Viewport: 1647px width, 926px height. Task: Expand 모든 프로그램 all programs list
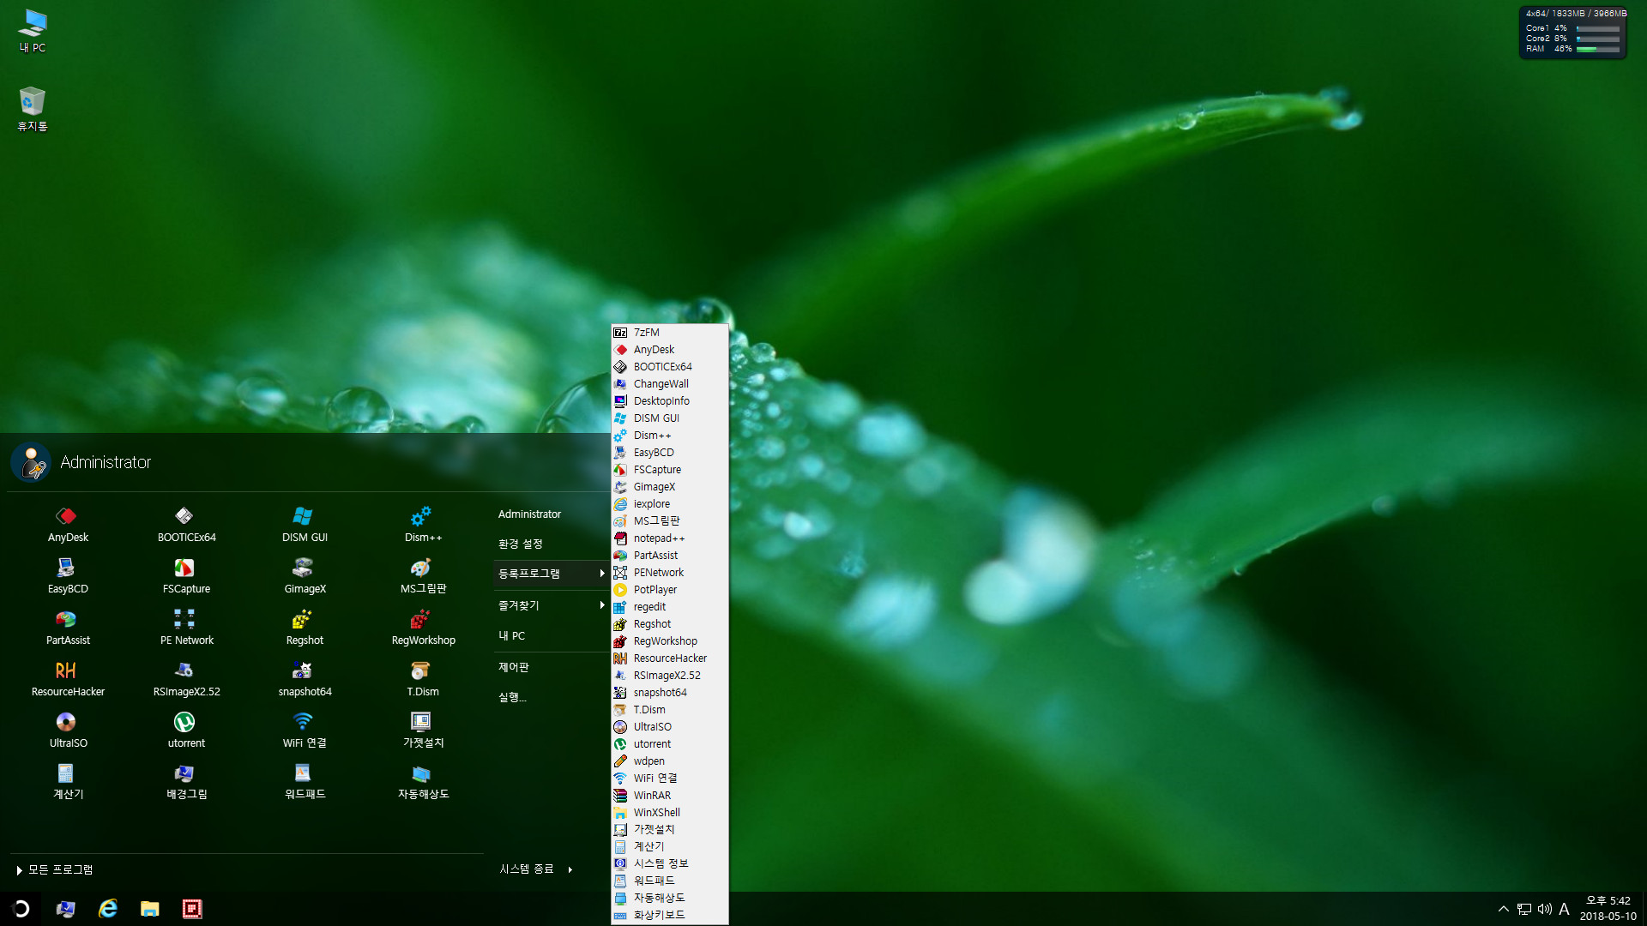click(55, 869)
